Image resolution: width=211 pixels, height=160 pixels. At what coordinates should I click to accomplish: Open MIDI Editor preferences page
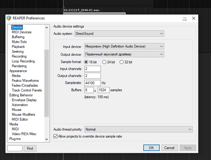click(x=20, y=119)
